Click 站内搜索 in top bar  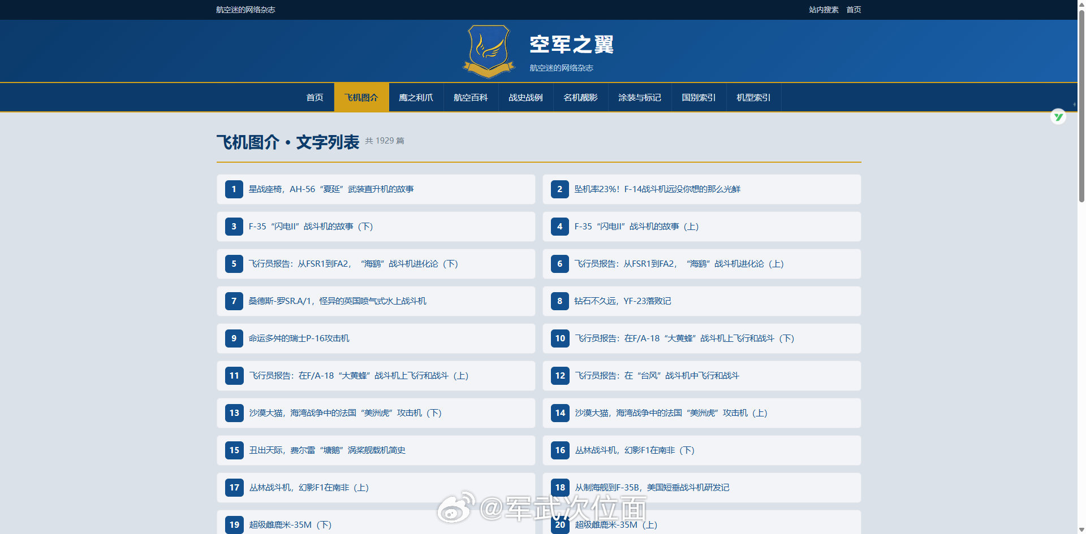pyautogui.click(x=824, y=10)
